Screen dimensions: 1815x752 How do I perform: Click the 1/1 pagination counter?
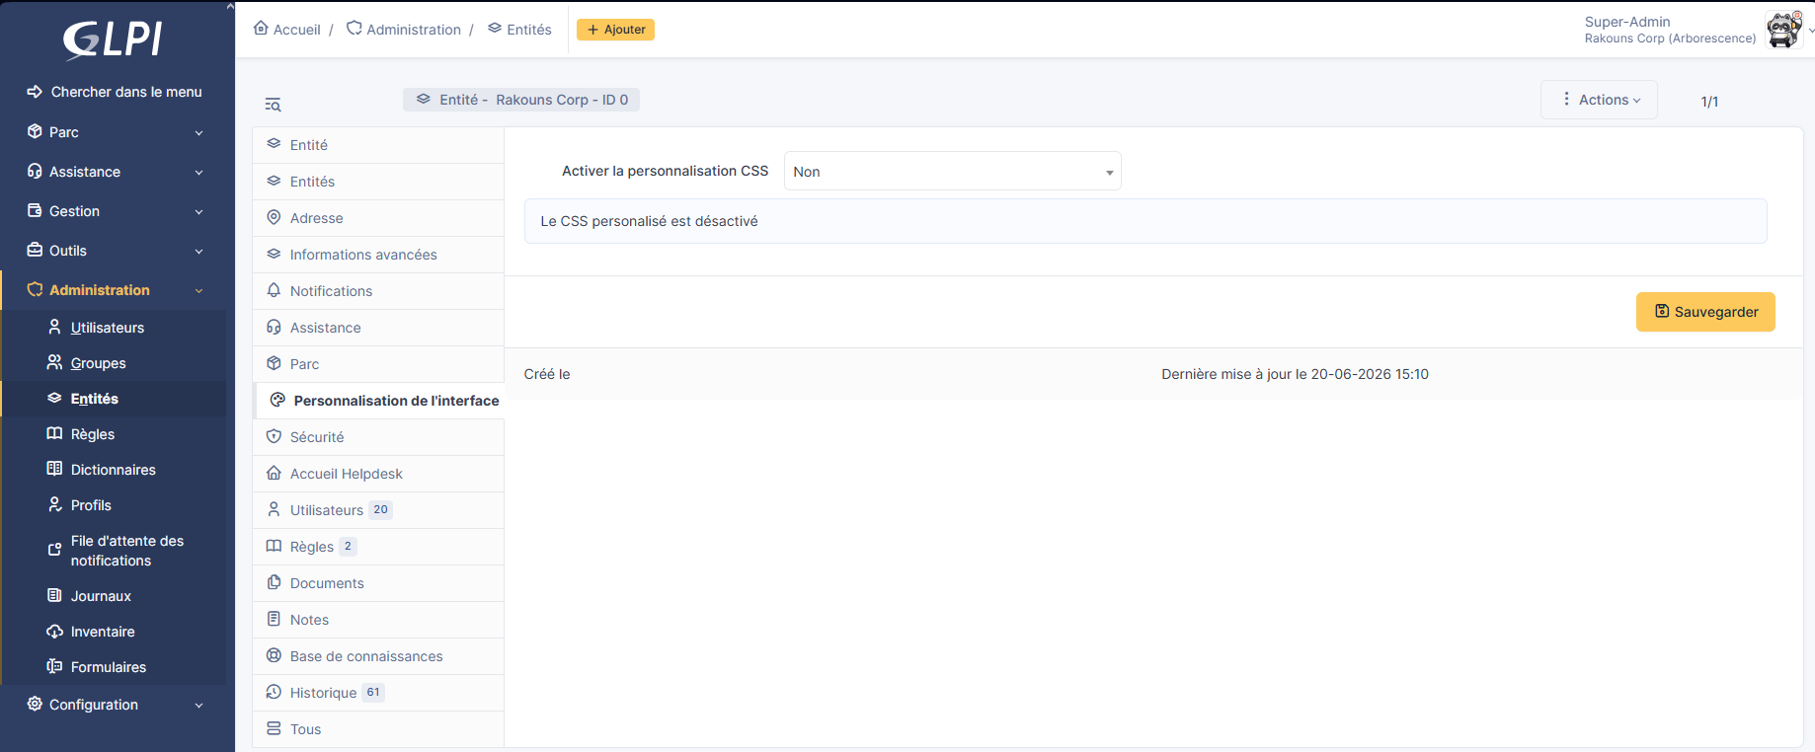click(x=1709, y=102)
